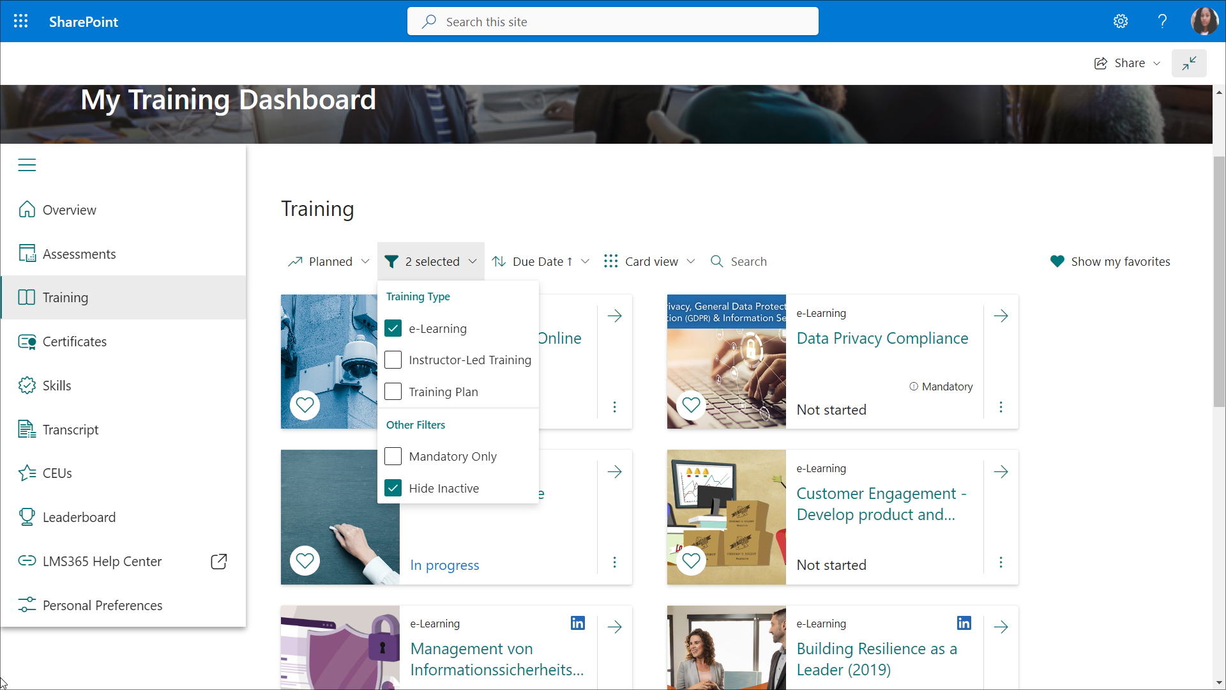Image resolution: width=1226 pixels, height=690 pixels.
Task: Collapse the sidebar hamburger menu
Action: click(27, 165)
